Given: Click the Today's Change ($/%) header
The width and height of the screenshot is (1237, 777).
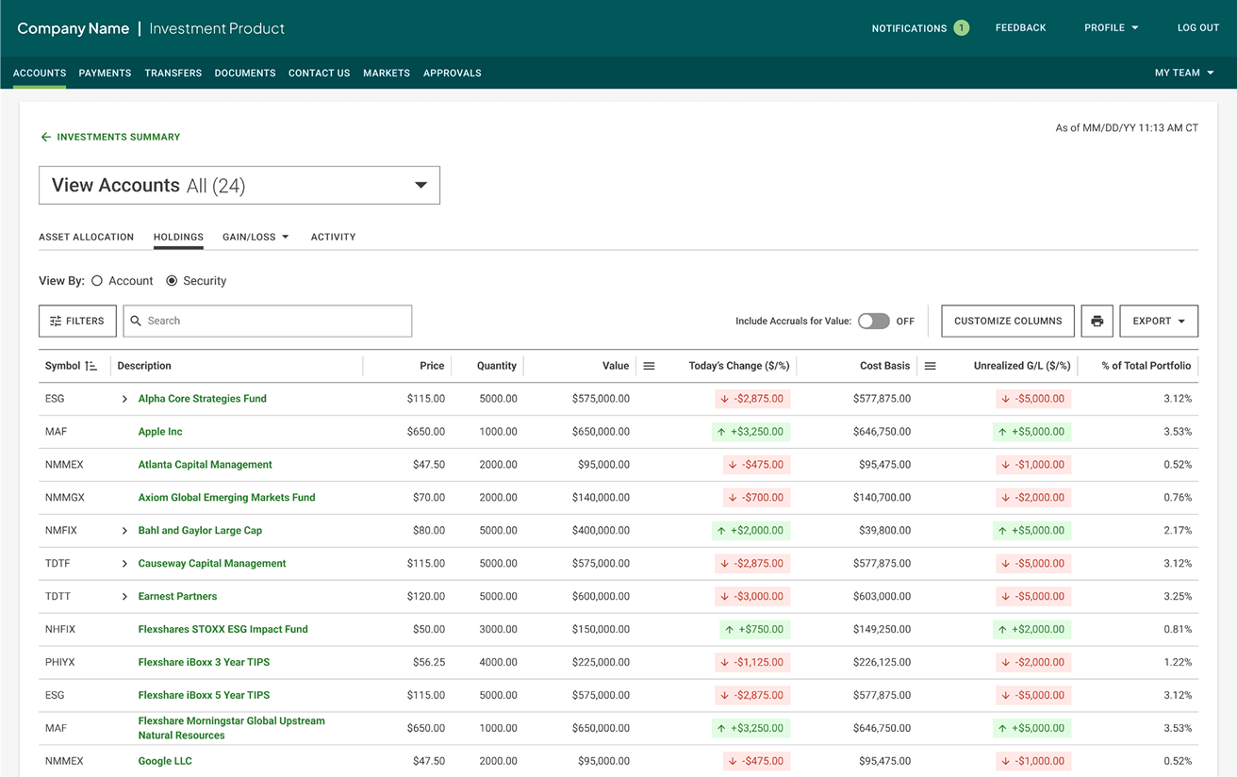Looking at the screenshot, I should pos(739,366).
